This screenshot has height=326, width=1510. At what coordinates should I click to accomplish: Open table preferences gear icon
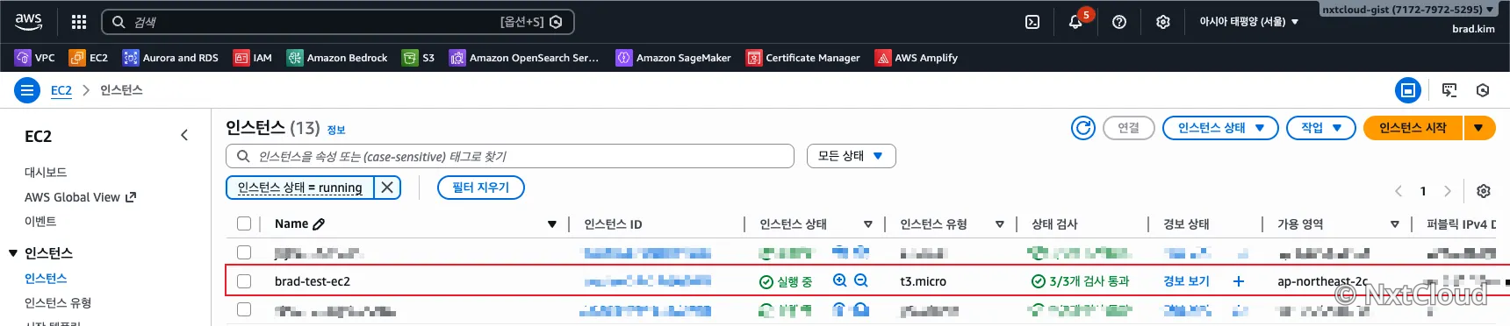(1484, 191)
